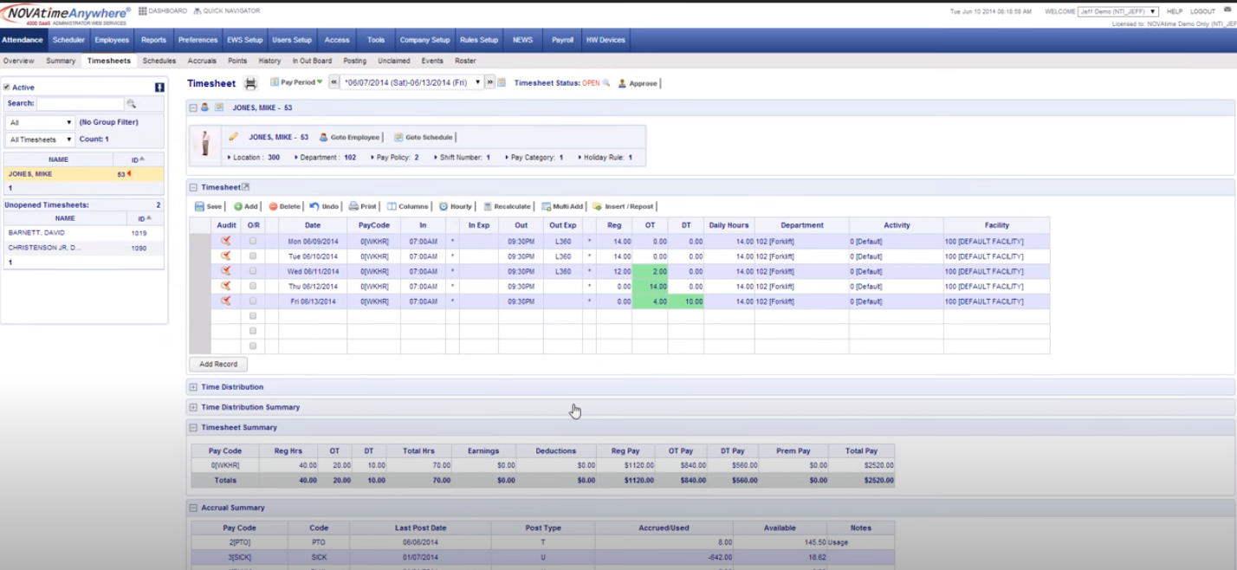Click in the employee Search field

point(81,104)
